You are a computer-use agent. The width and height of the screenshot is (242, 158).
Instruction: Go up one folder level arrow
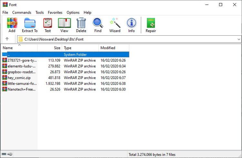(x=7, y=39)
